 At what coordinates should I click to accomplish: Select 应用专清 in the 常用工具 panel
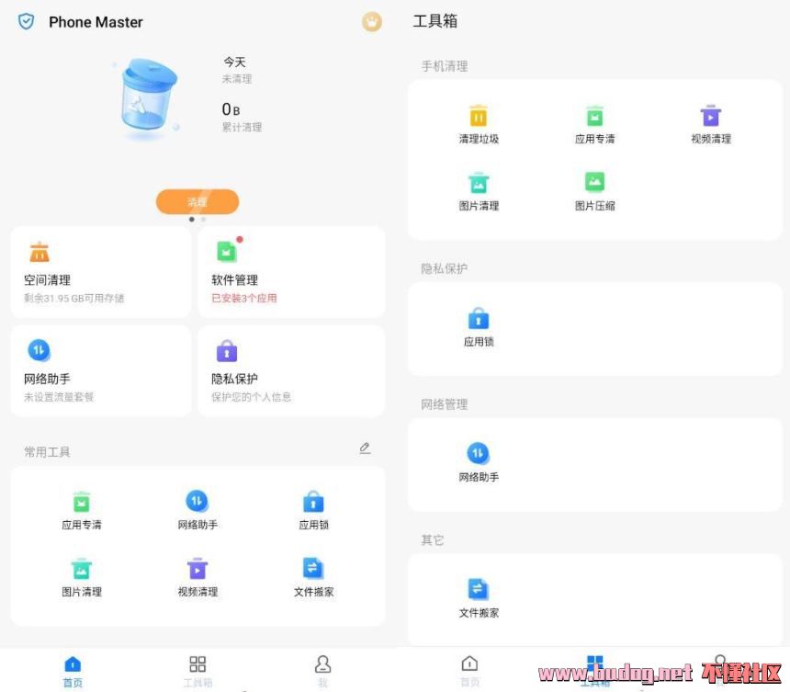pyautogui.click(x=82, y=509)
